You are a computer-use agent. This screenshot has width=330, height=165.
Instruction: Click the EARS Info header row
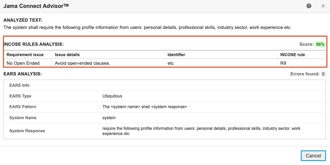pos(20,85)
